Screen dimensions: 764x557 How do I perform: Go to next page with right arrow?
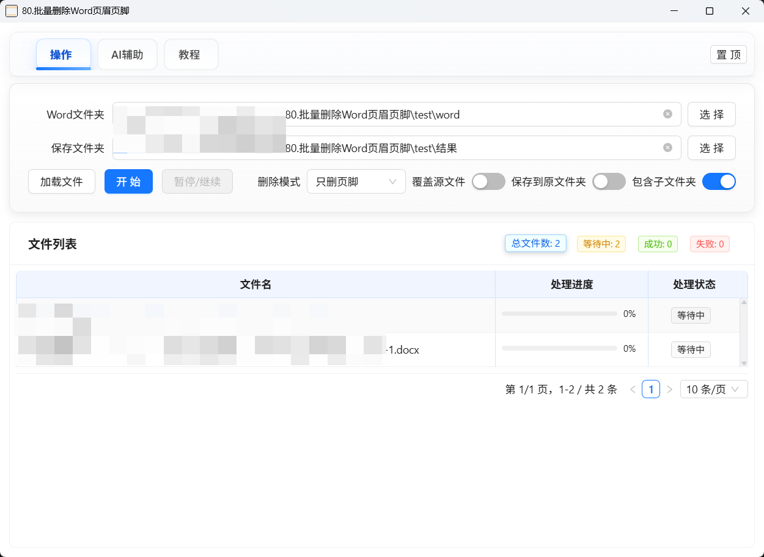[x=669, y=390]
